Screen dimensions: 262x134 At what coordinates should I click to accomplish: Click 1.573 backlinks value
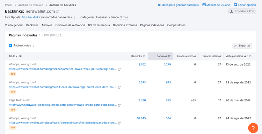pyautogui.click(x=142, y=82)
